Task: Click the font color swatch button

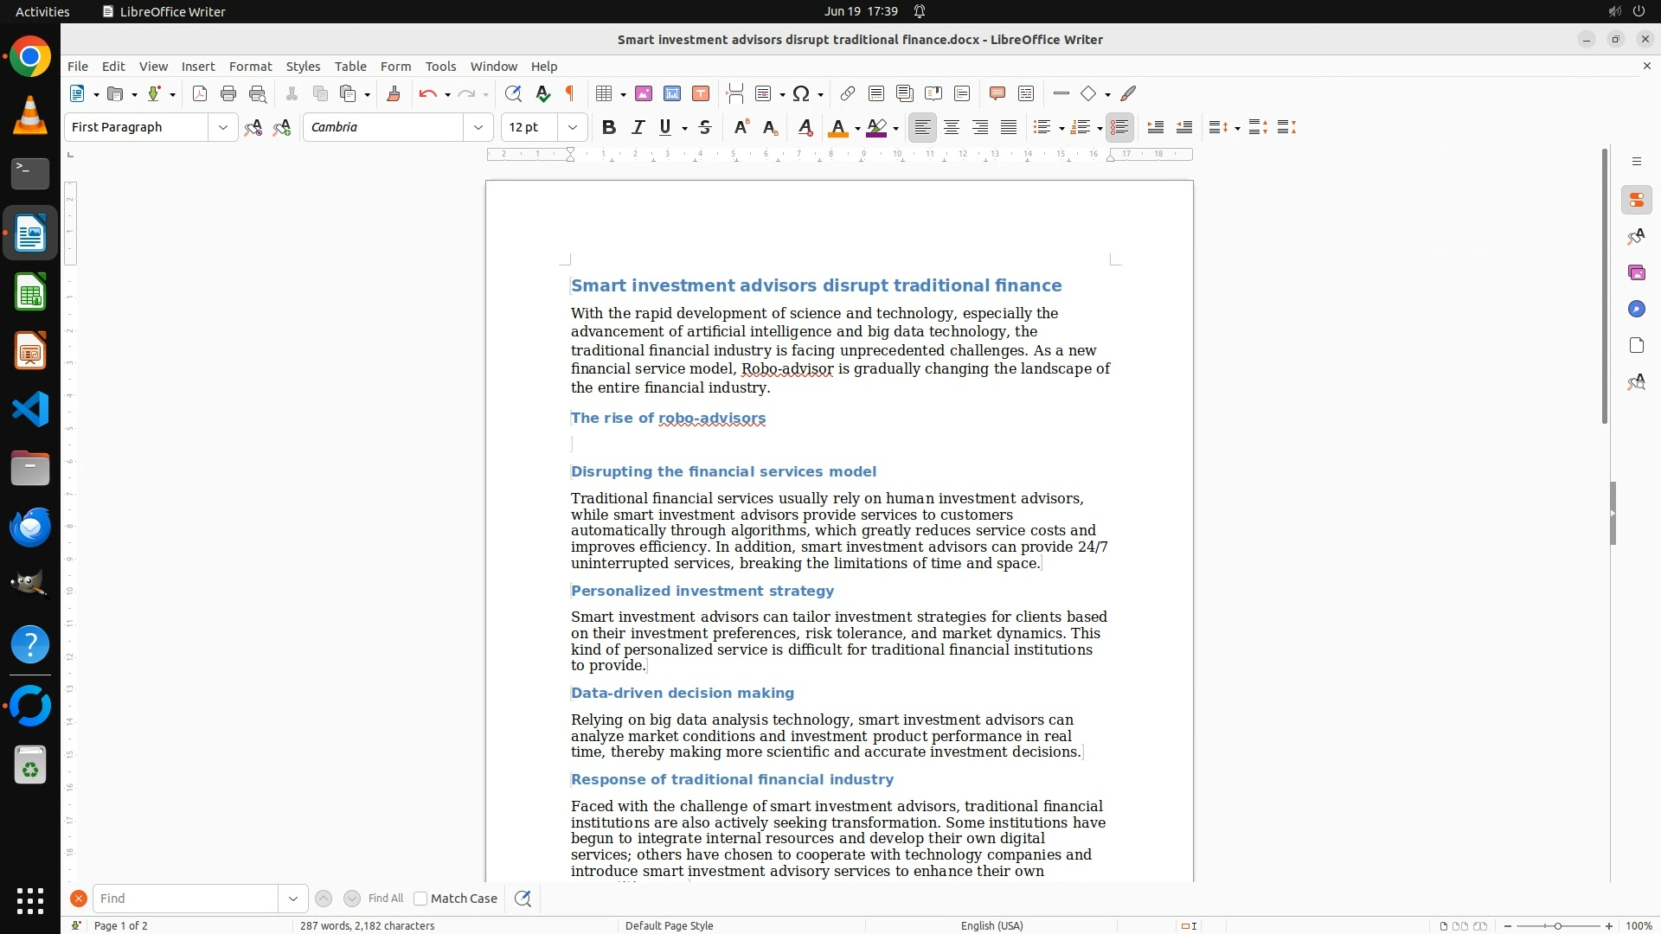Action: point(837,128)
